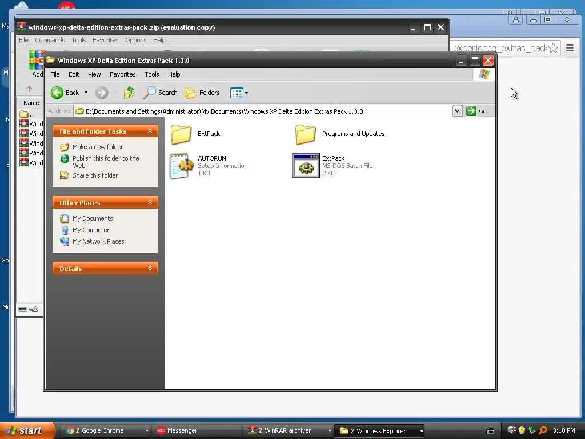Open the Views dropdown button
The width and height of the screenshot is (585, 439).
coord(239,93)
